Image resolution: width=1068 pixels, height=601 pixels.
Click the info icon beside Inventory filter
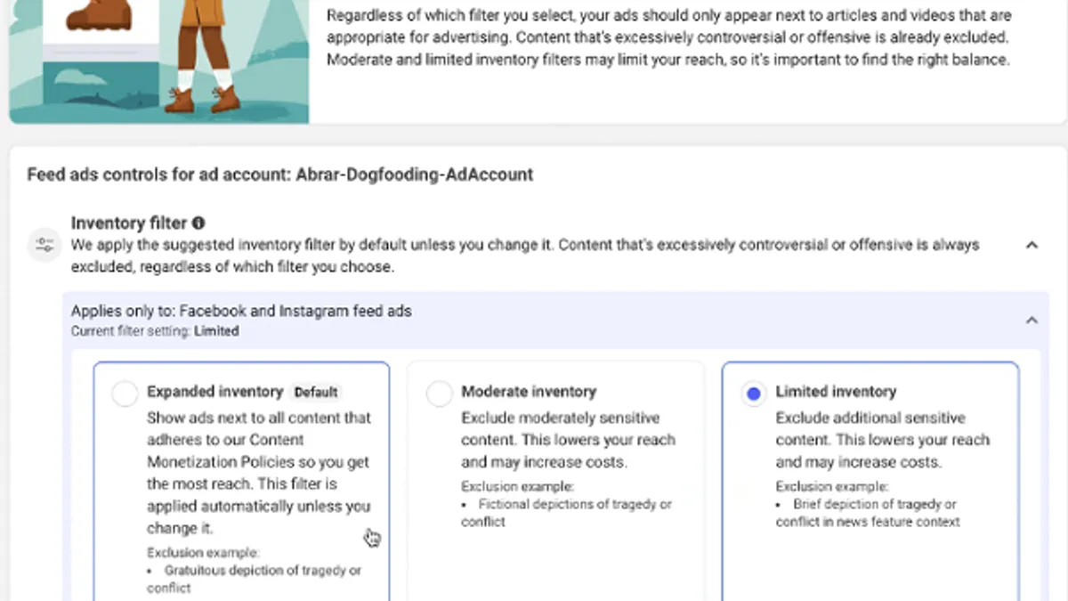(198, 223)
